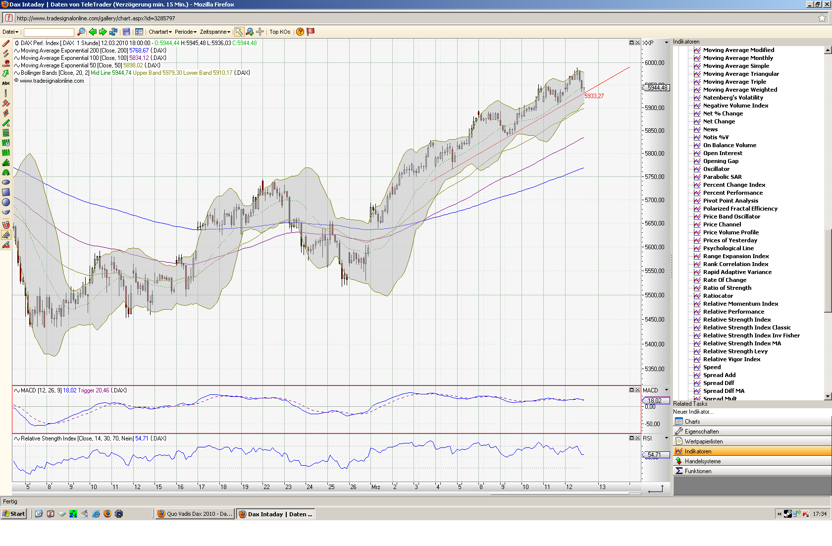832x546 pixels.
Task: Close the RSI subchart pane
Action: [638, 438]
